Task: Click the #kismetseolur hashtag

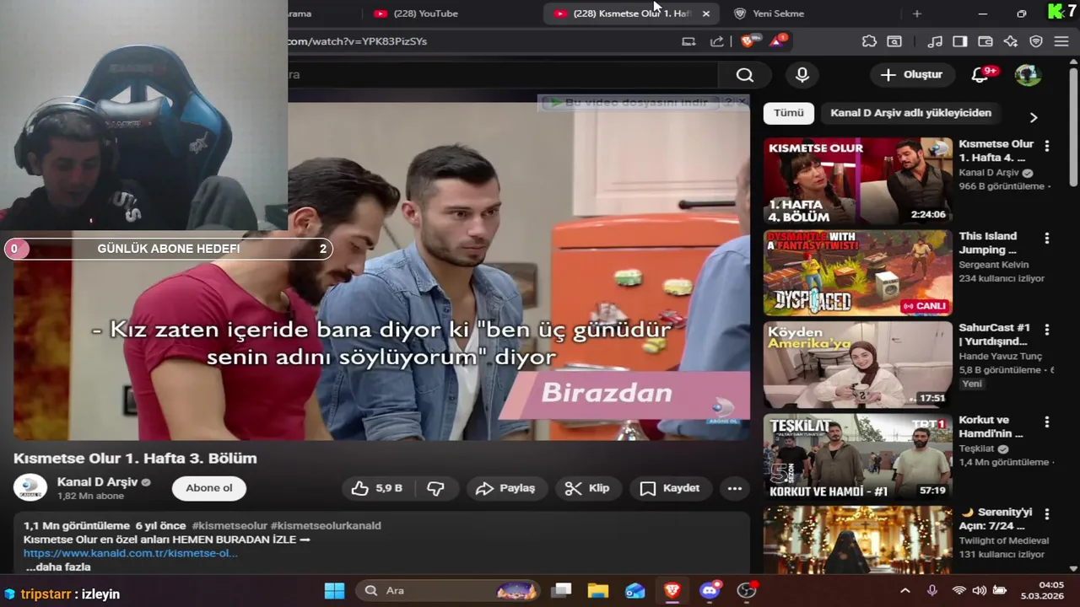Action: point(229,525)
